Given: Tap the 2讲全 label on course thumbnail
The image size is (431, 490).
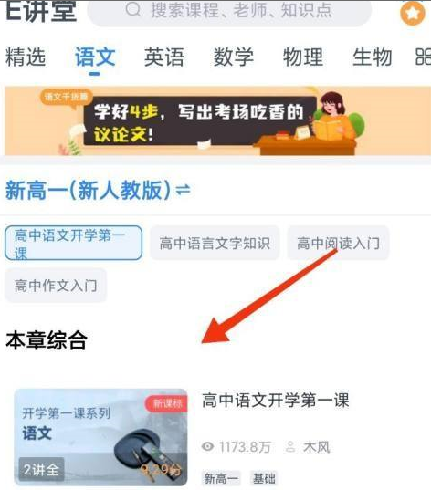Looking at the screenshot, I should (x=41, y=469).
